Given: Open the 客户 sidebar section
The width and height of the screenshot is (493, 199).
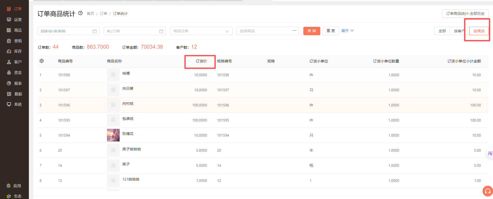Looking at the screenshot, I should tap(14, 62).
